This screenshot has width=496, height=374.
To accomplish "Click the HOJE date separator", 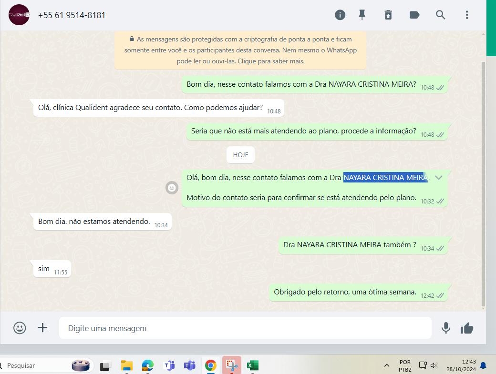I will [240, 155].
